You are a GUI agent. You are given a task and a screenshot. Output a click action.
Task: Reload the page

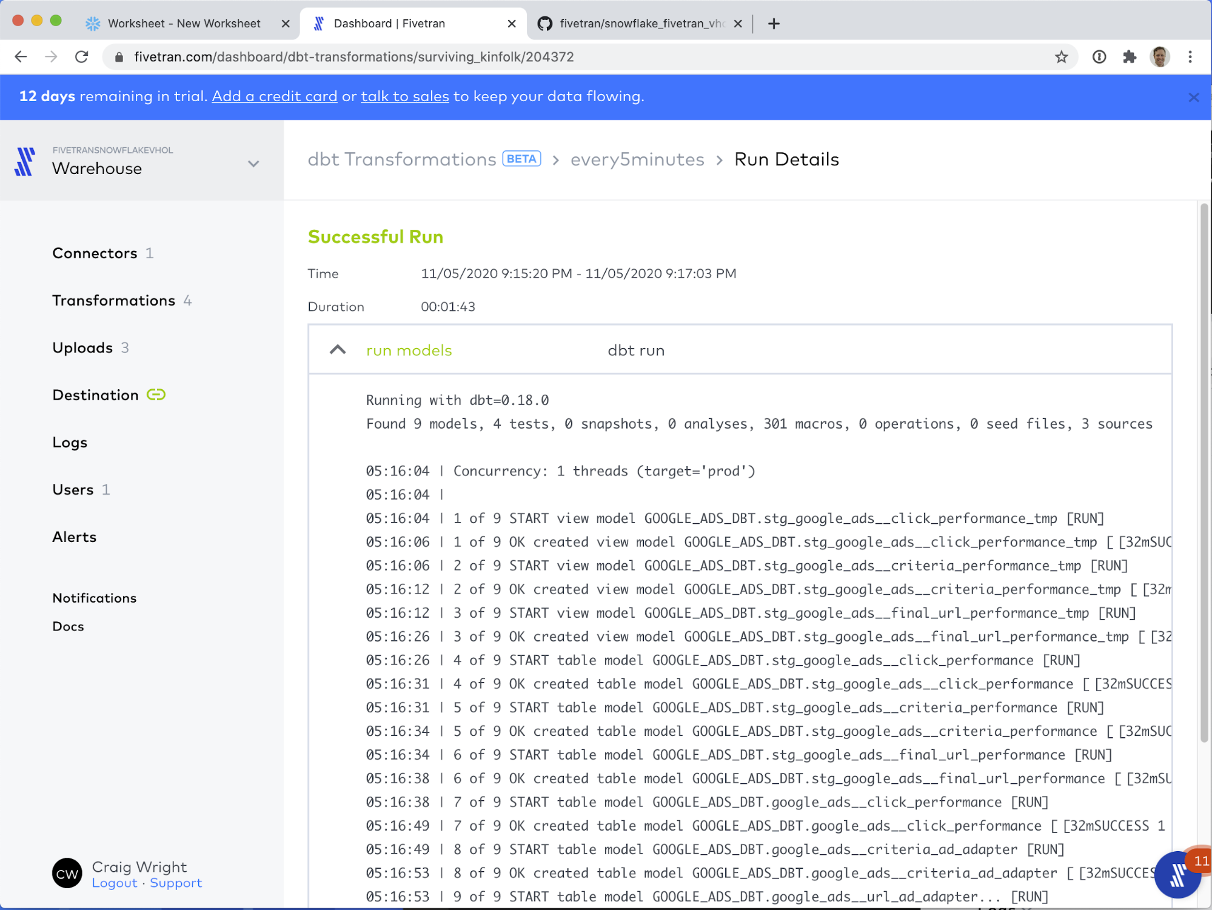click(82, 57)
